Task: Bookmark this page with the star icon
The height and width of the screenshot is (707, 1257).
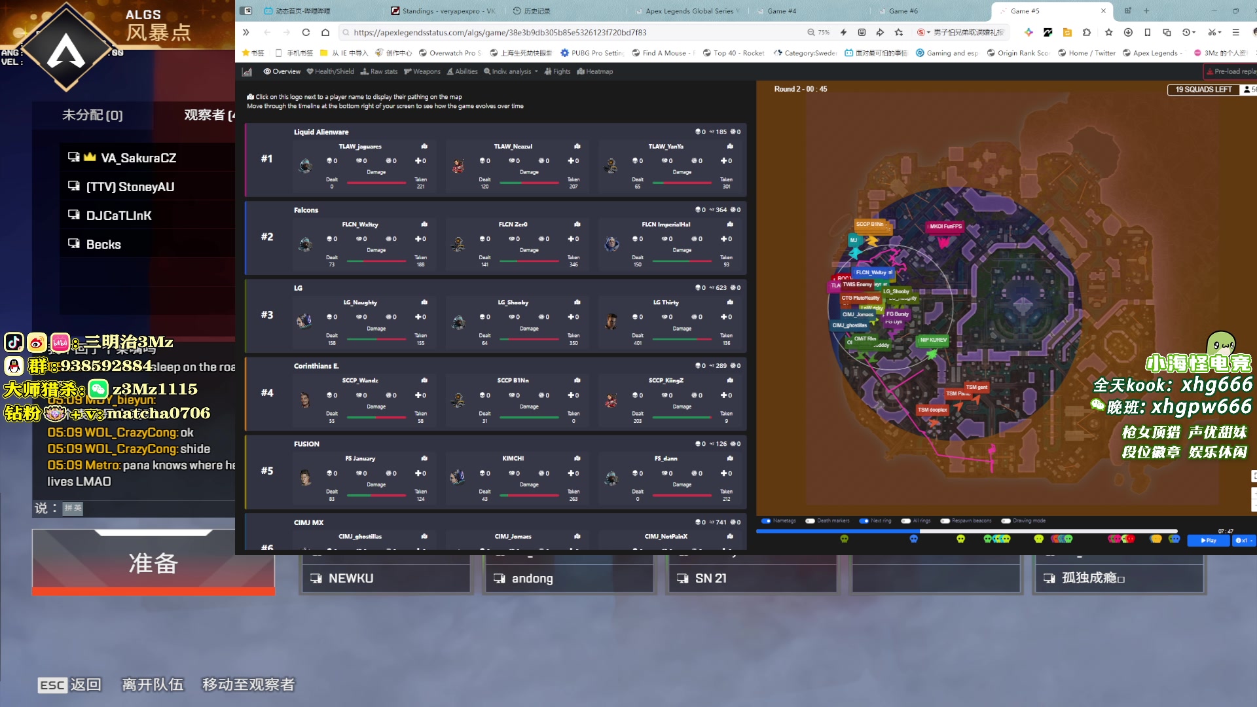Action: [899, 32]
